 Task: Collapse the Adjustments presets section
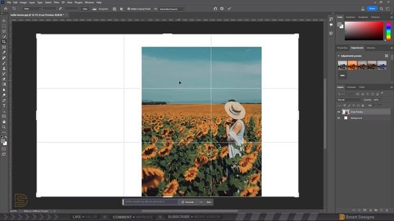(x=339, y=56)
